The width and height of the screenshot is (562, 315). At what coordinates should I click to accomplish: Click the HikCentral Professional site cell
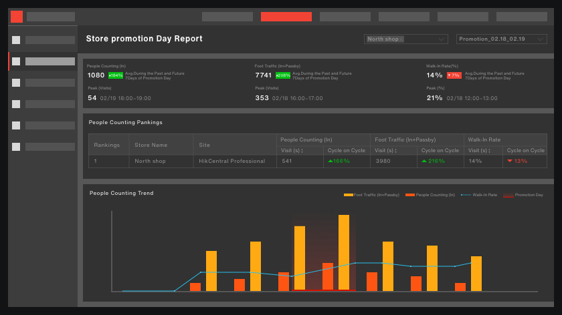click(231, 161)
